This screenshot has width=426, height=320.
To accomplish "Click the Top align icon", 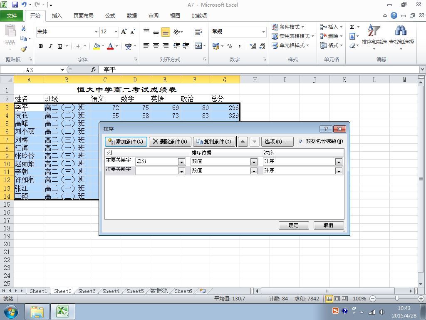I will 146,32.
